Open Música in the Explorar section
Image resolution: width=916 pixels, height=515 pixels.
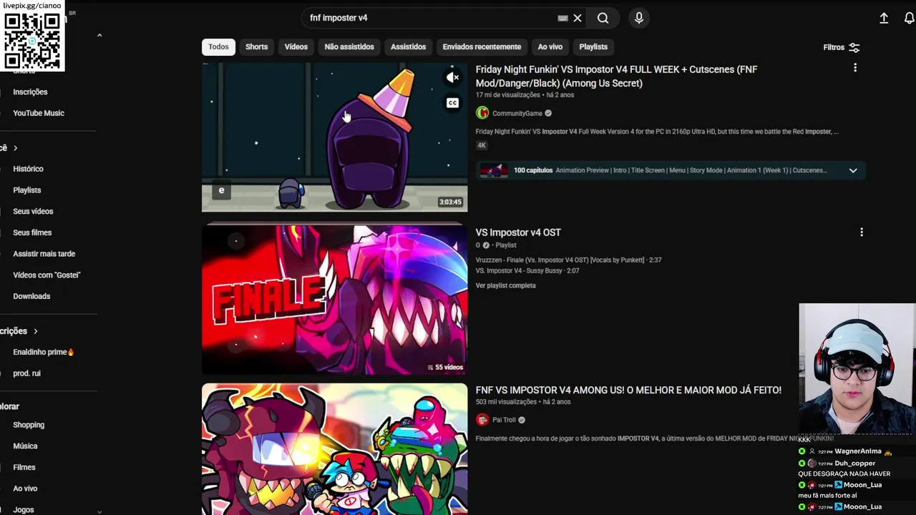25,446
